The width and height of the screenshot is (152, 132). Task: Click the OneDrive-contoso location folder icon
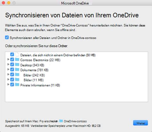click(x=61, y=121)
